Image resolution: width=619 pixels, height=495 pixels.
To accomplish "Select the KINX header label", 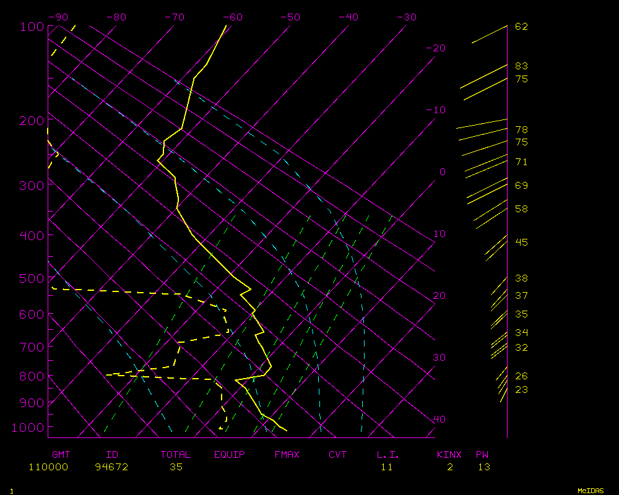I will [x=449, y=455].
